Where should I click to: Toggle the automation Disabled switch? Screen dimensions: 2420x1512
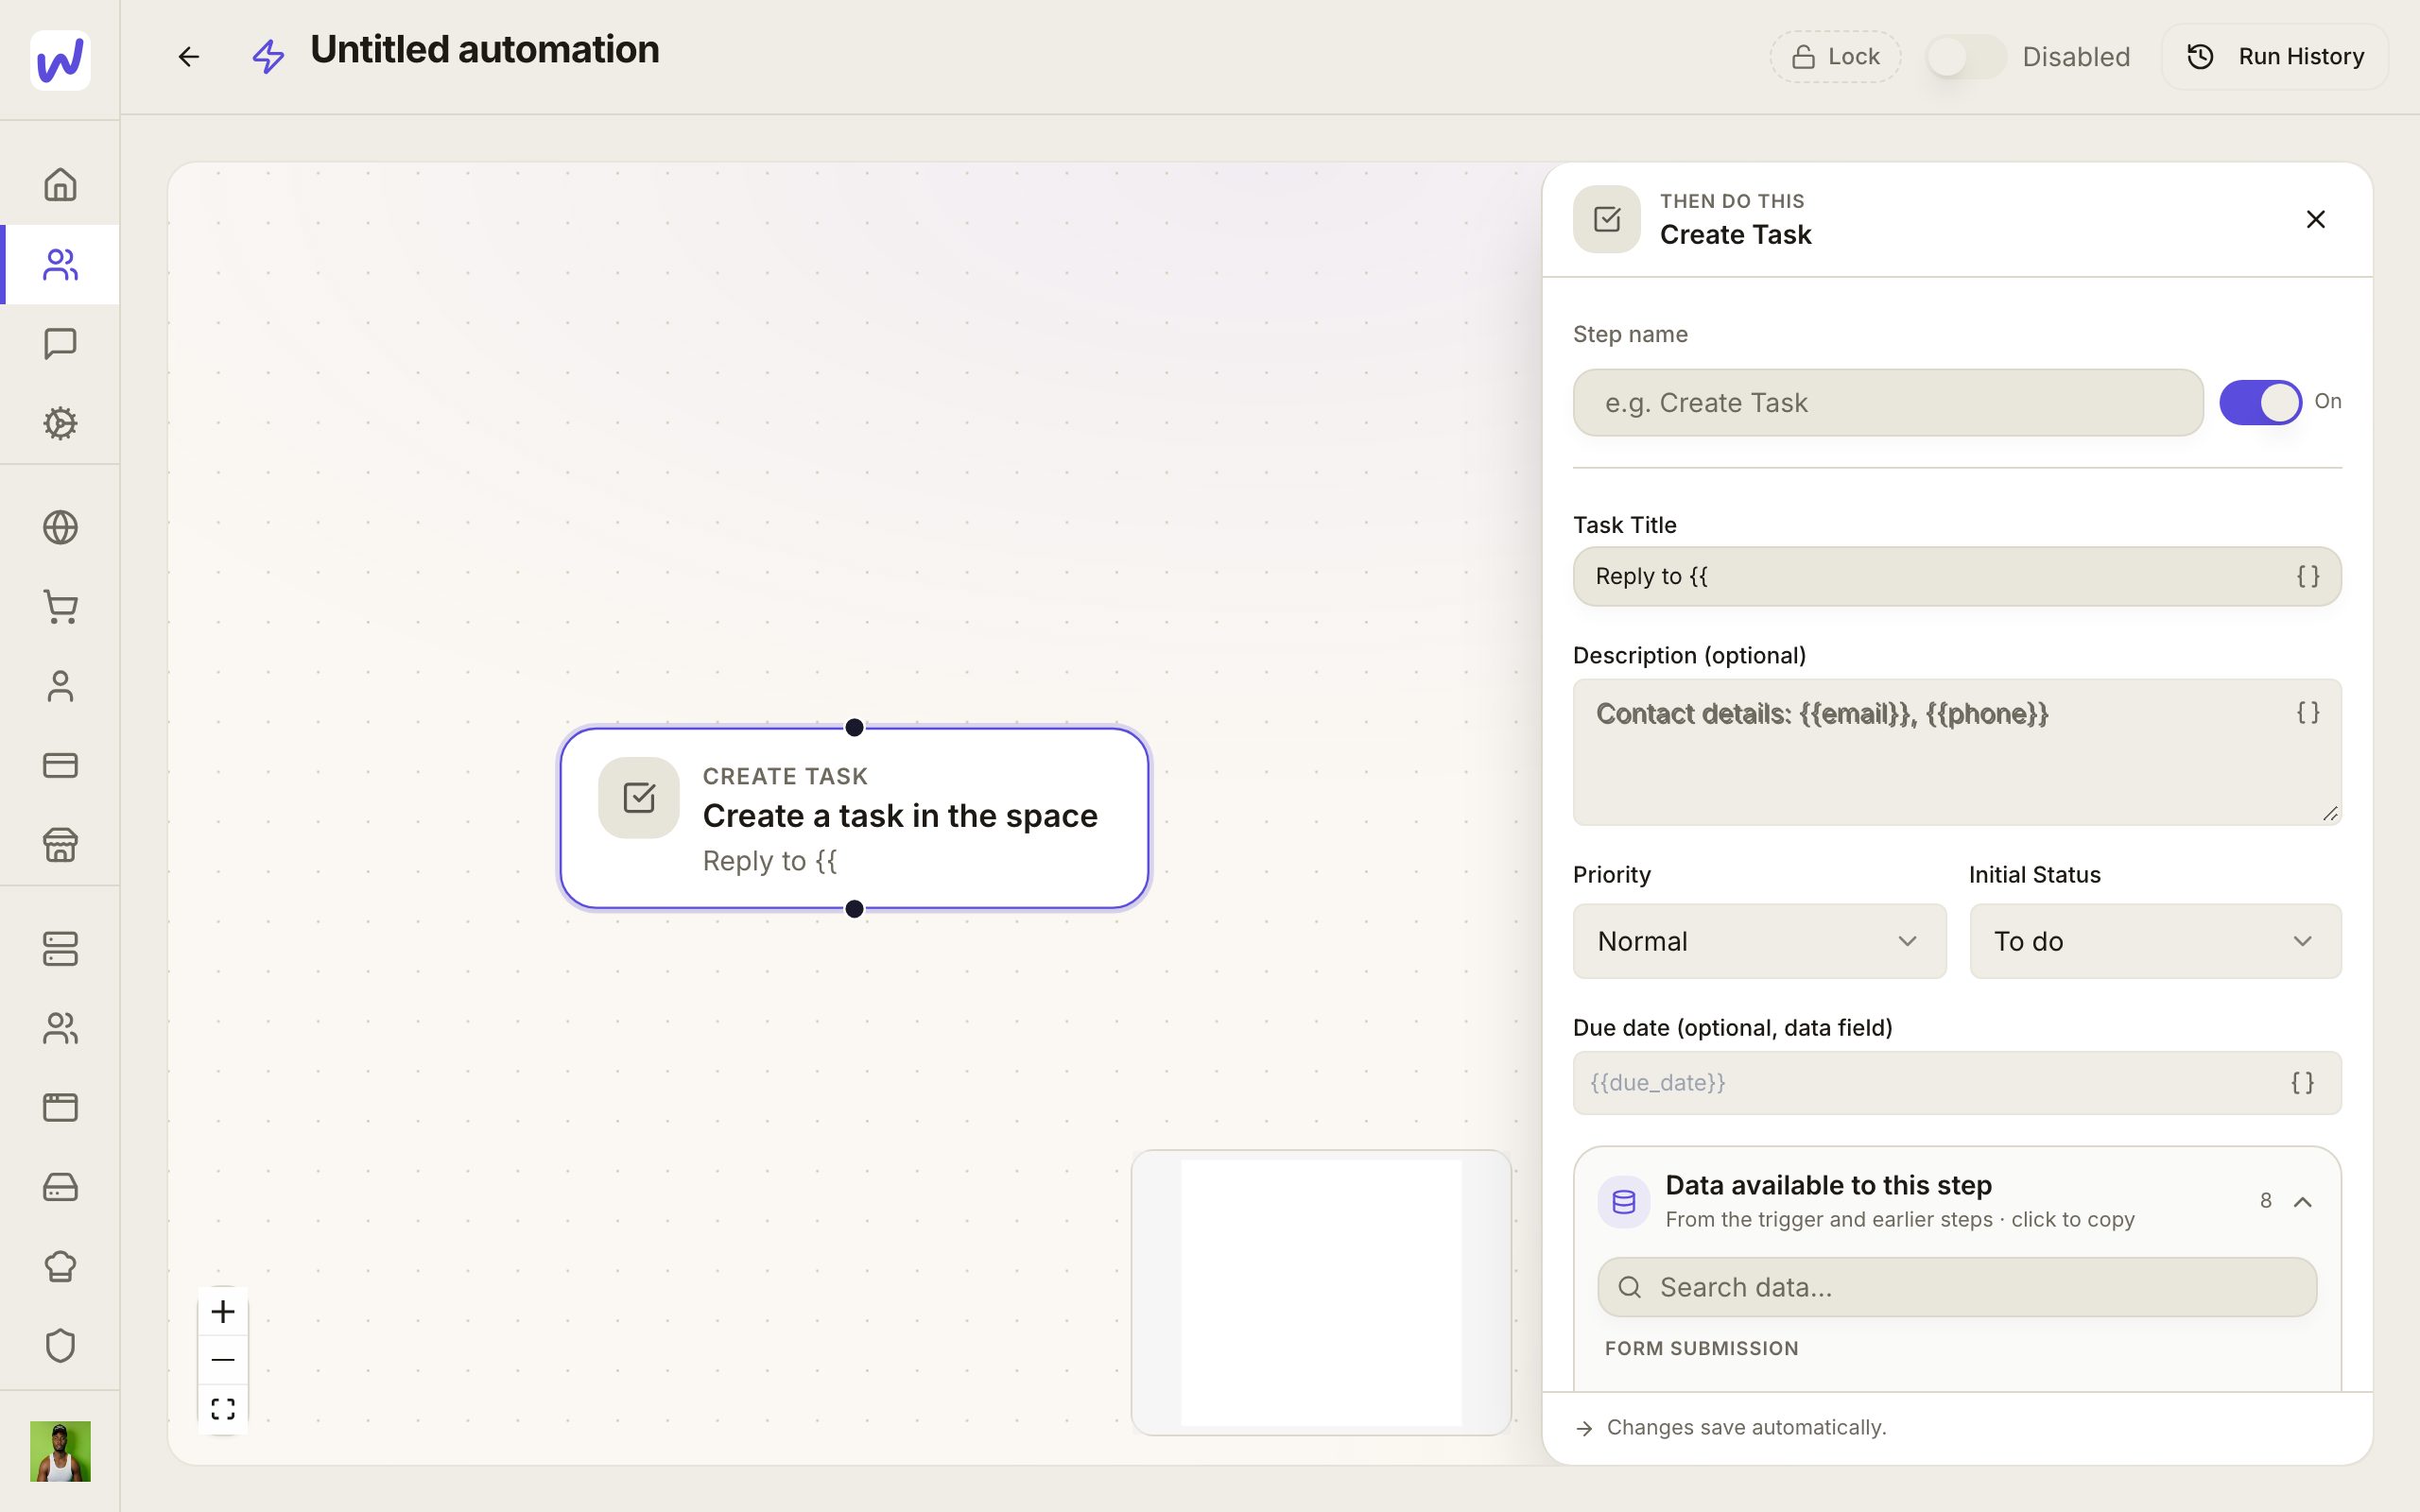click(1965, 57)
